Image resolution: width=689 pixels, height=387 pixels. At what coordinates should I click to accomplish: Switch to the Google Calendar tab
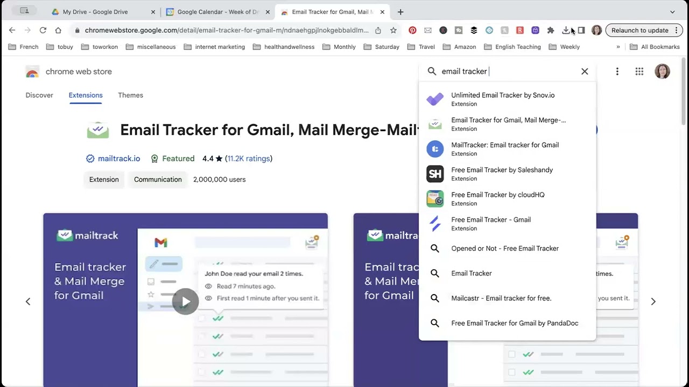point(217,12)
